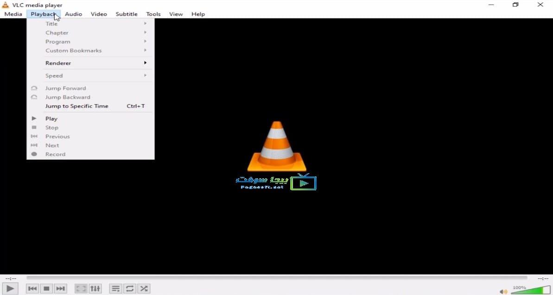Open extended settings (equalizer icon)
This screenshot has height=295, width=553.
point(95,289)
